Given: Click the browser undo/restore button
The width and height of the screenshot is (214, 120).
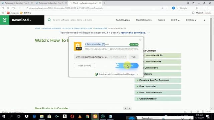Looking at the screenshot, I should [x=13, y=8].
